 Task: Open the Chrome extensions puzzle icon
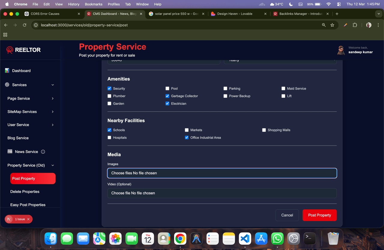[355, 25]
